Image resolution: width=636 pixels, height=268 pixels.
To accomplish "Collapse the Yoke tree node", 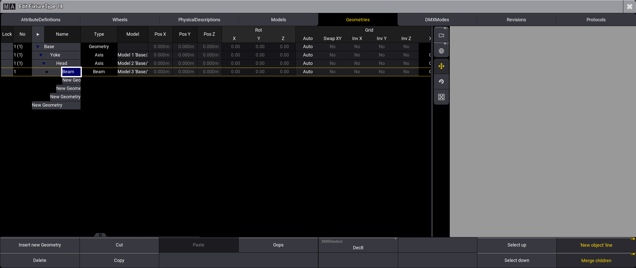I will [x=41, y=55].
